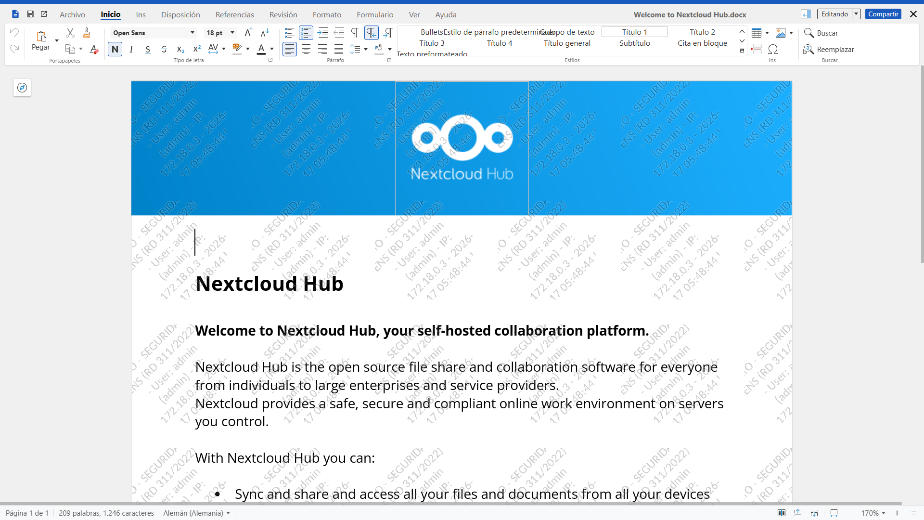Open the Special Character omega icon

pos(773,49)
